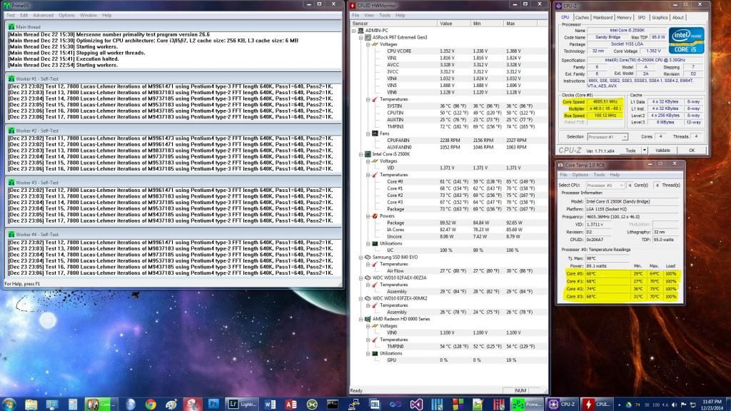Collapse the Samsung SSD 840 EVO node

click(x=361, y=257)
